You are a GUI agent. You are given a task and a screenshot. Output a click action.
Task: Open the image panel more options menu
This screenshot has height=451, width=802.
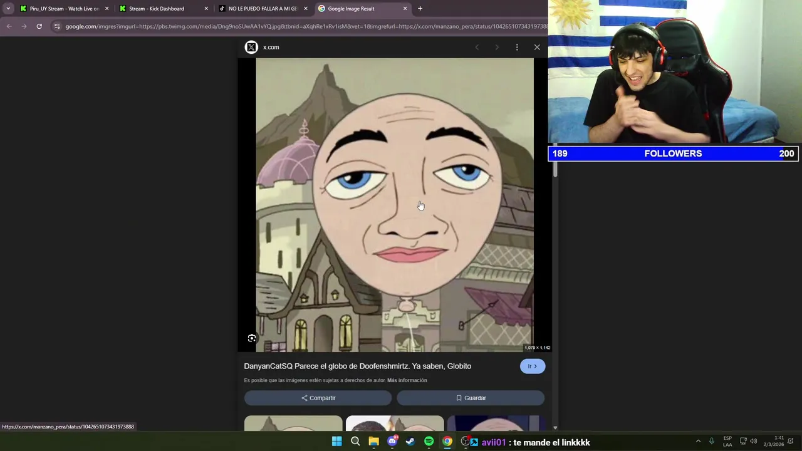click(517, 47)
